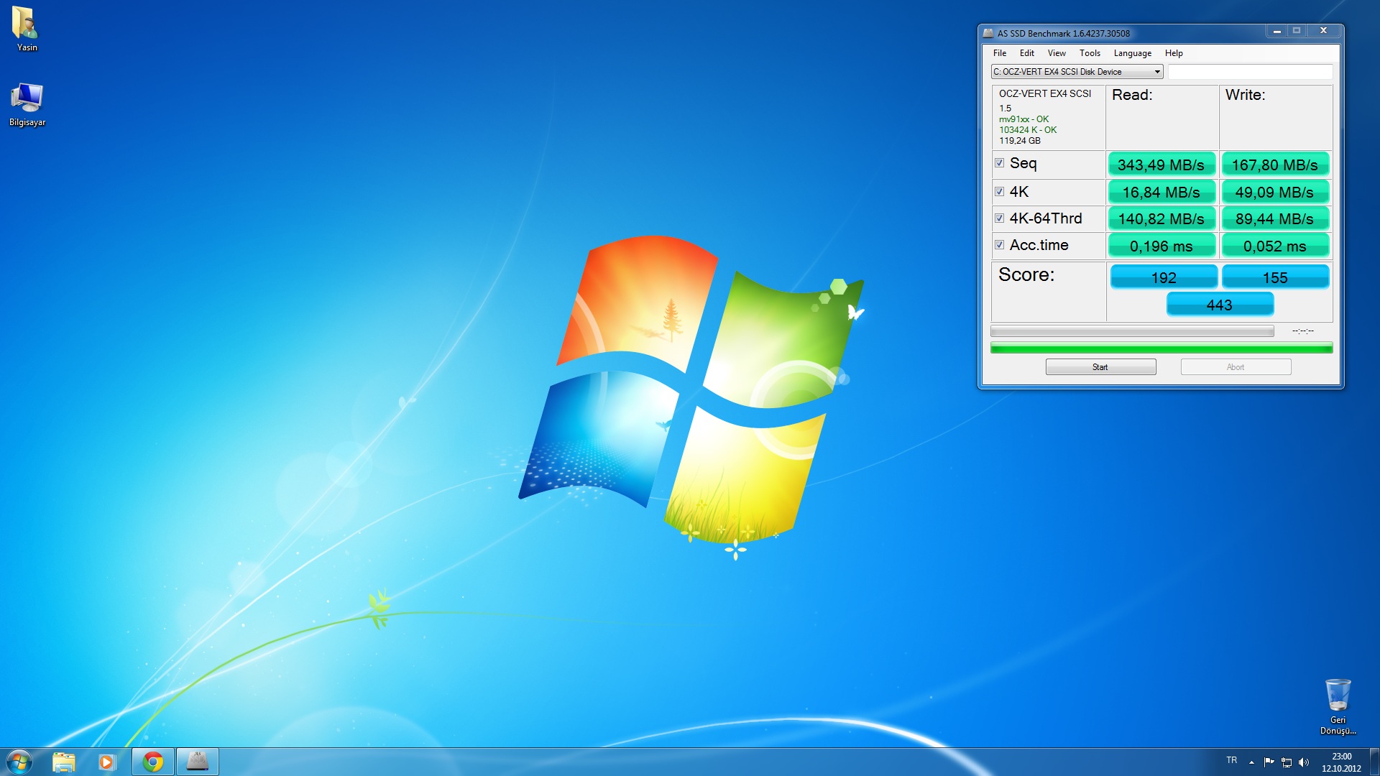Open Windows Media Player taskbar icon
1380x776 pixels.
[x=106, y=762]
